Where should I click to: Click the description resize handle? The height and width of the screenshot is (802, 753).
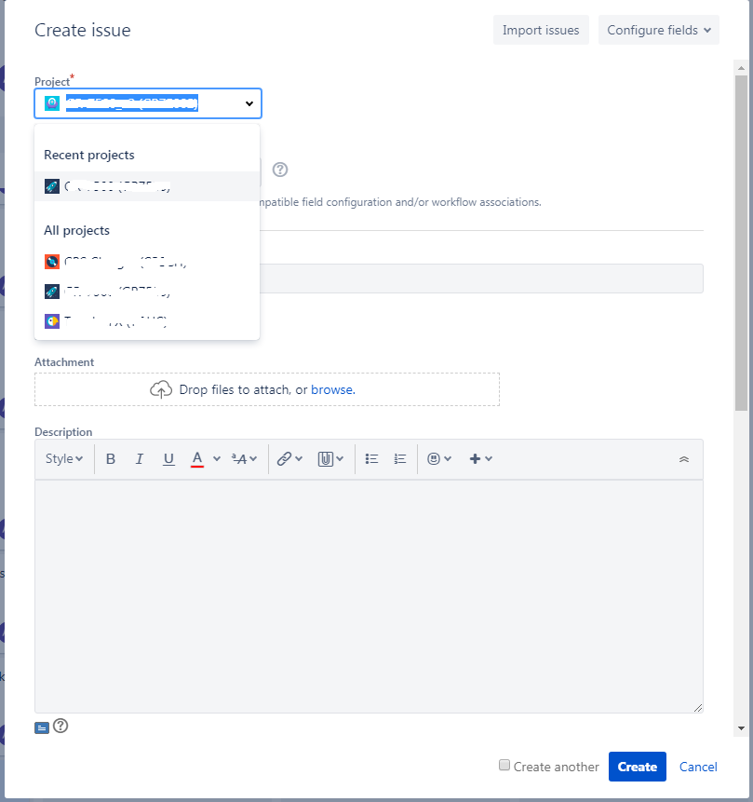click(698, 707)
